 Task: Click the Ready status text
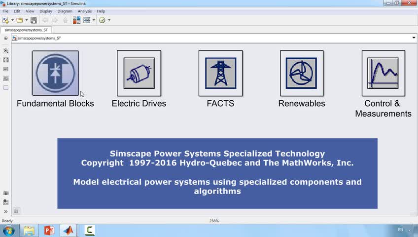click(x=7, y=221)
